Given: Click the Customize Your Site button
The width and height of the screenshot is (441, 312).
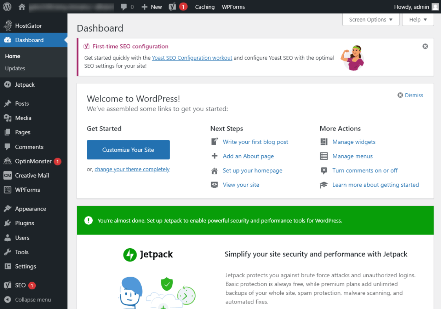Looking at the screenshot, I should 128,150.
